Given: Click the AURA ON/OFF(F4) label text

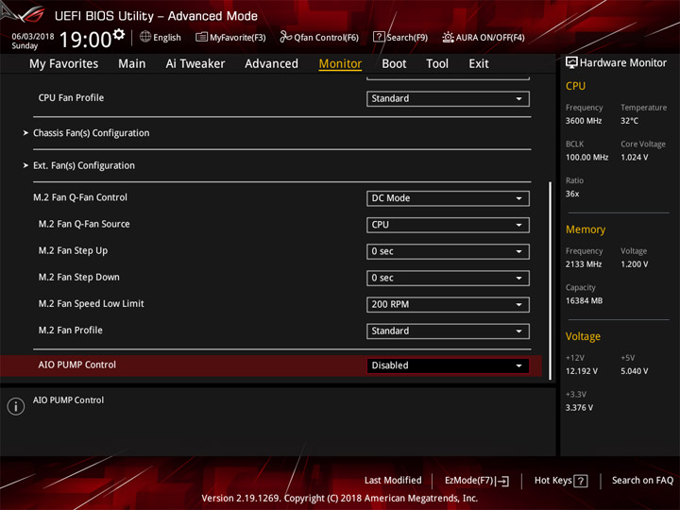Looking at the screenshot, I should [490, 38].
